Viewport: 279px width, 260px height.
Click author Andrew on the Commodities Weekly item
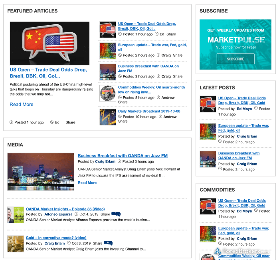click(168, 97)
